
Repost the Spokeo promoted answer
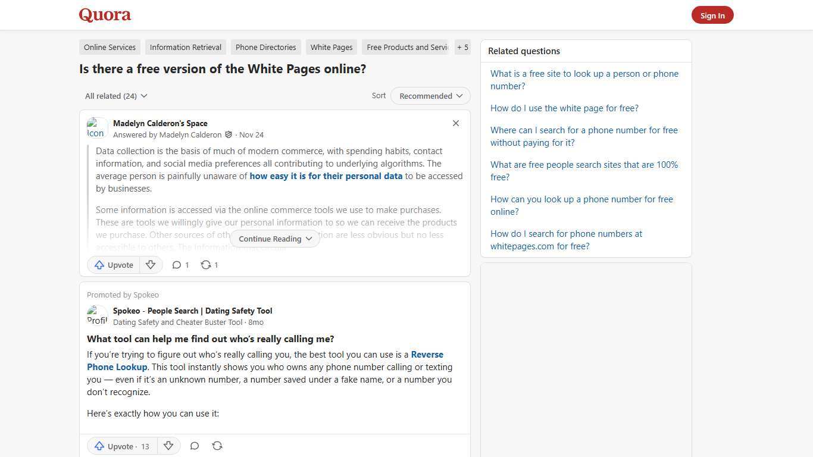click(217, 446)
